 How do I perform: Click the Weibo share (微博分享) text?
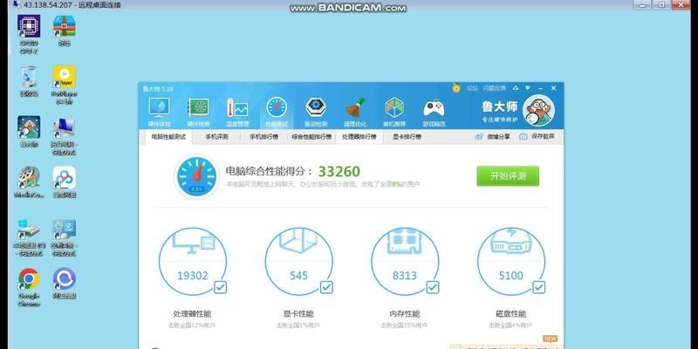[x=498, y=137]
